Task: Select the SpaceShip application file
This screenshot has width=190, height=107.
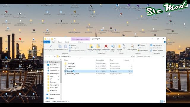Action: [98, 71]
